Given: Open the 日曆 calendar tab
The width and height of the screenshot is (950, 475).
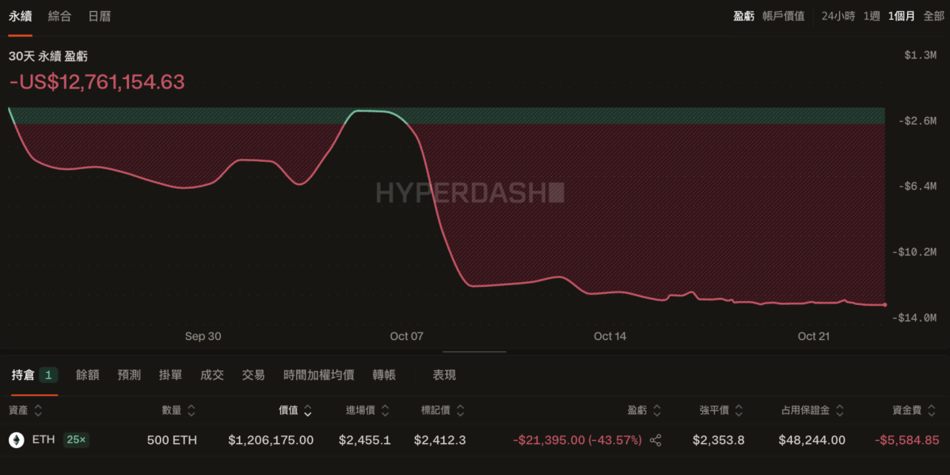Looking at the screenshot, I should (x=99, y=16).
